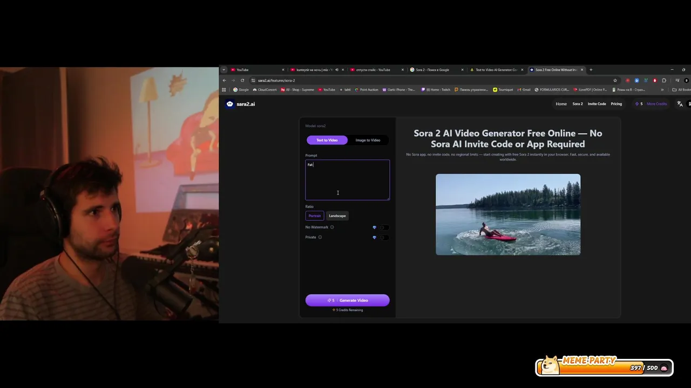Click the blue download extension icon
Viewport: 691px width, 388px height.
tap(636, 80)
